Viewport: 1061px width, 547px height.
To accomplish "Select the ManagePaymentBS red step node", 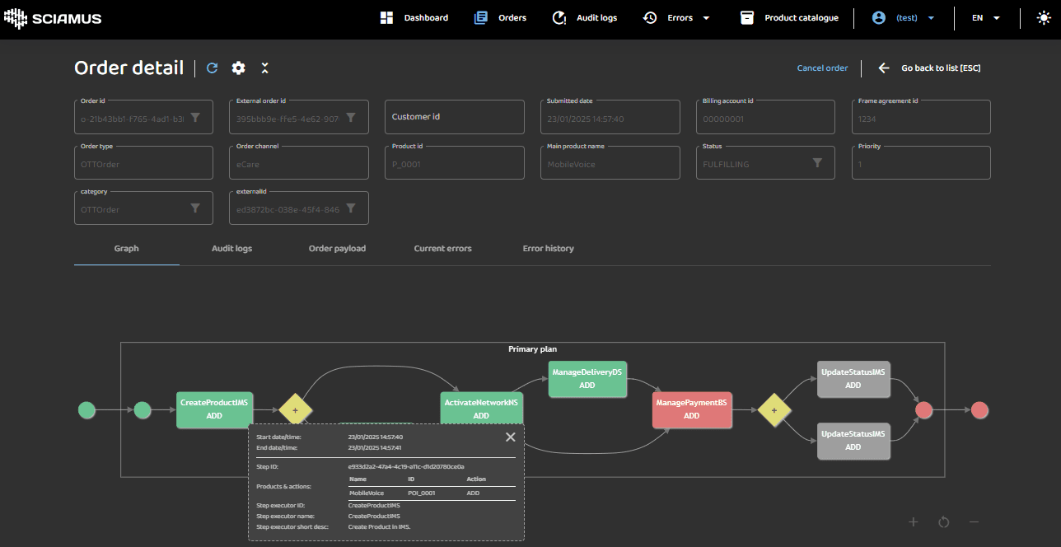I will (x=691, y=409).
